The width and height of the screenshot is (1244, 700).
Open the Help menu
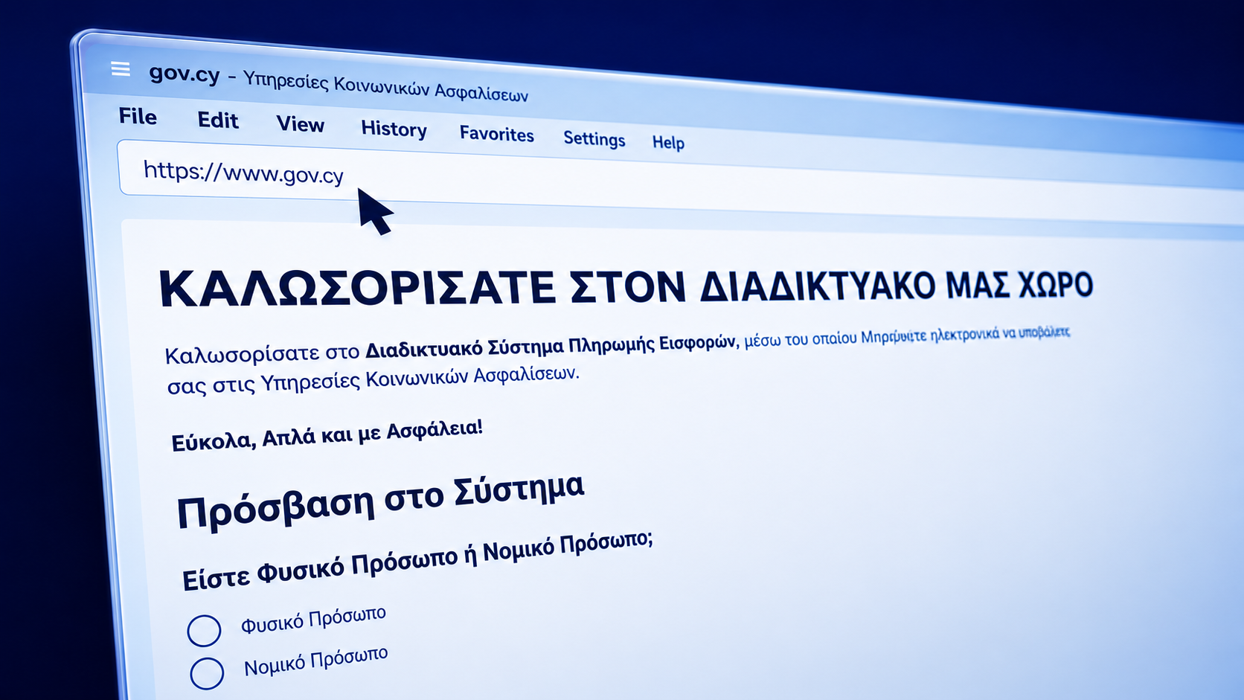click(x=668, y=142)
